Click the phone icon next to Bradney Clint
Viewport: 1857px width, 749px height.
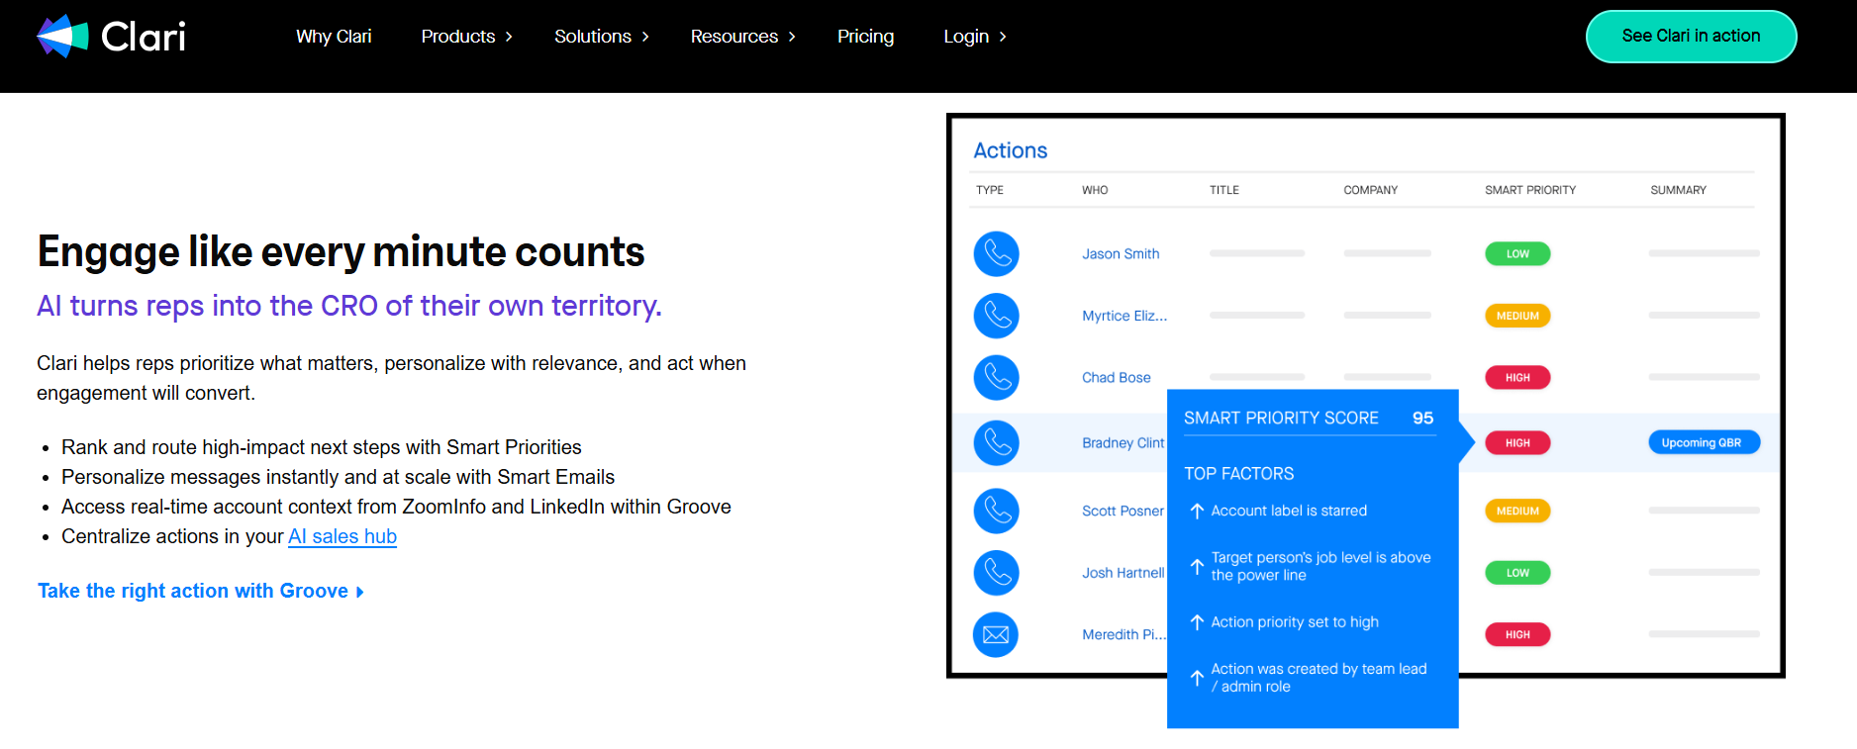(996, 443)
